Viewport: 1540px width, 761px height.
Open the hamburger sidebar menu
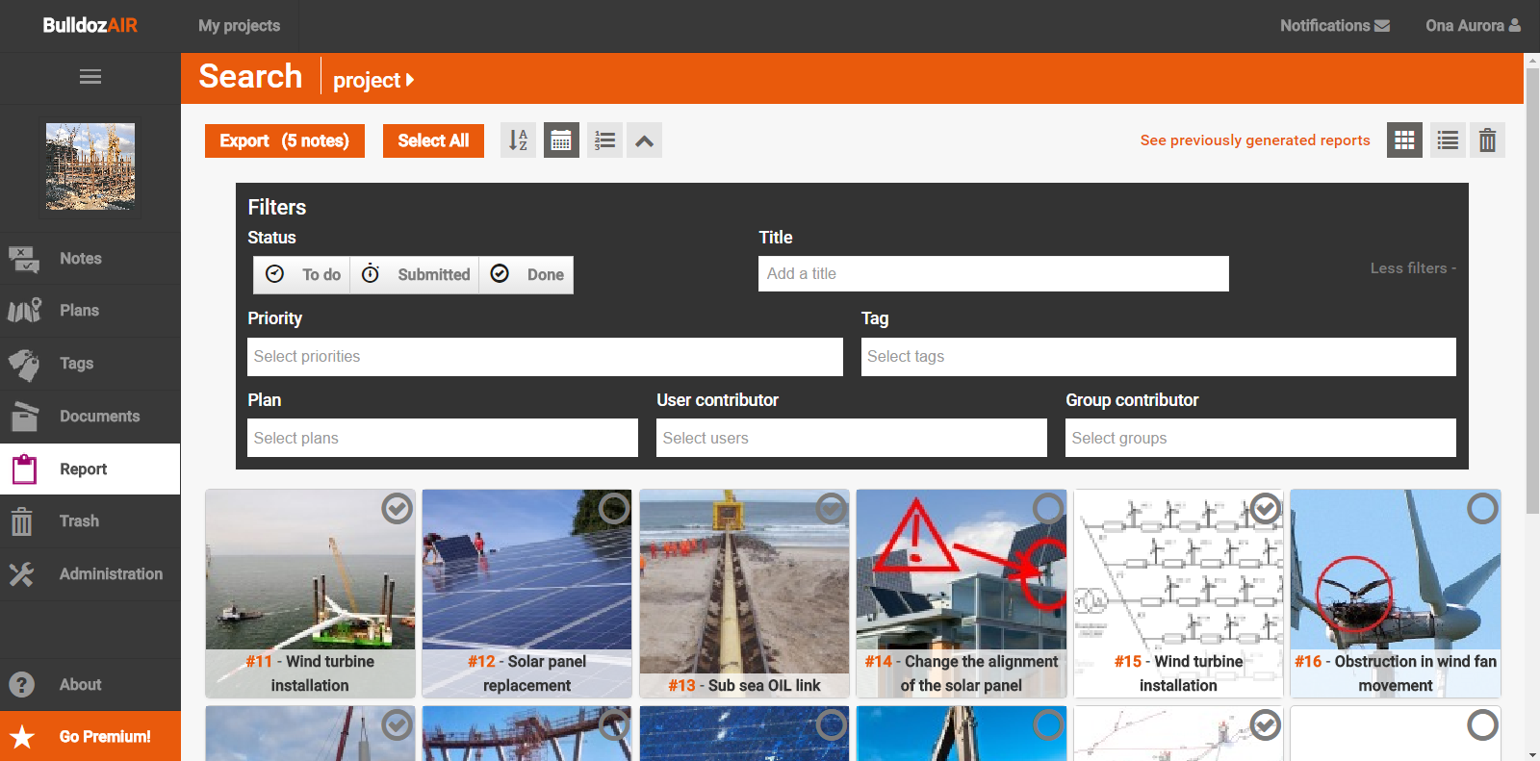tap(90, 77)
